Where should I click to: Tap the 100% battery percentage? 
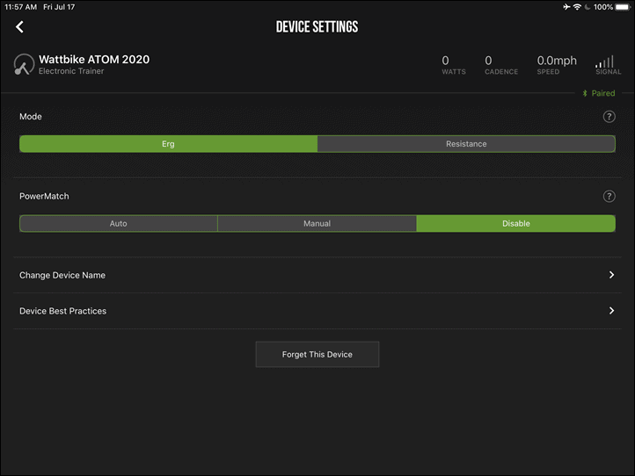pyautogui.click(x=603, y=7)
